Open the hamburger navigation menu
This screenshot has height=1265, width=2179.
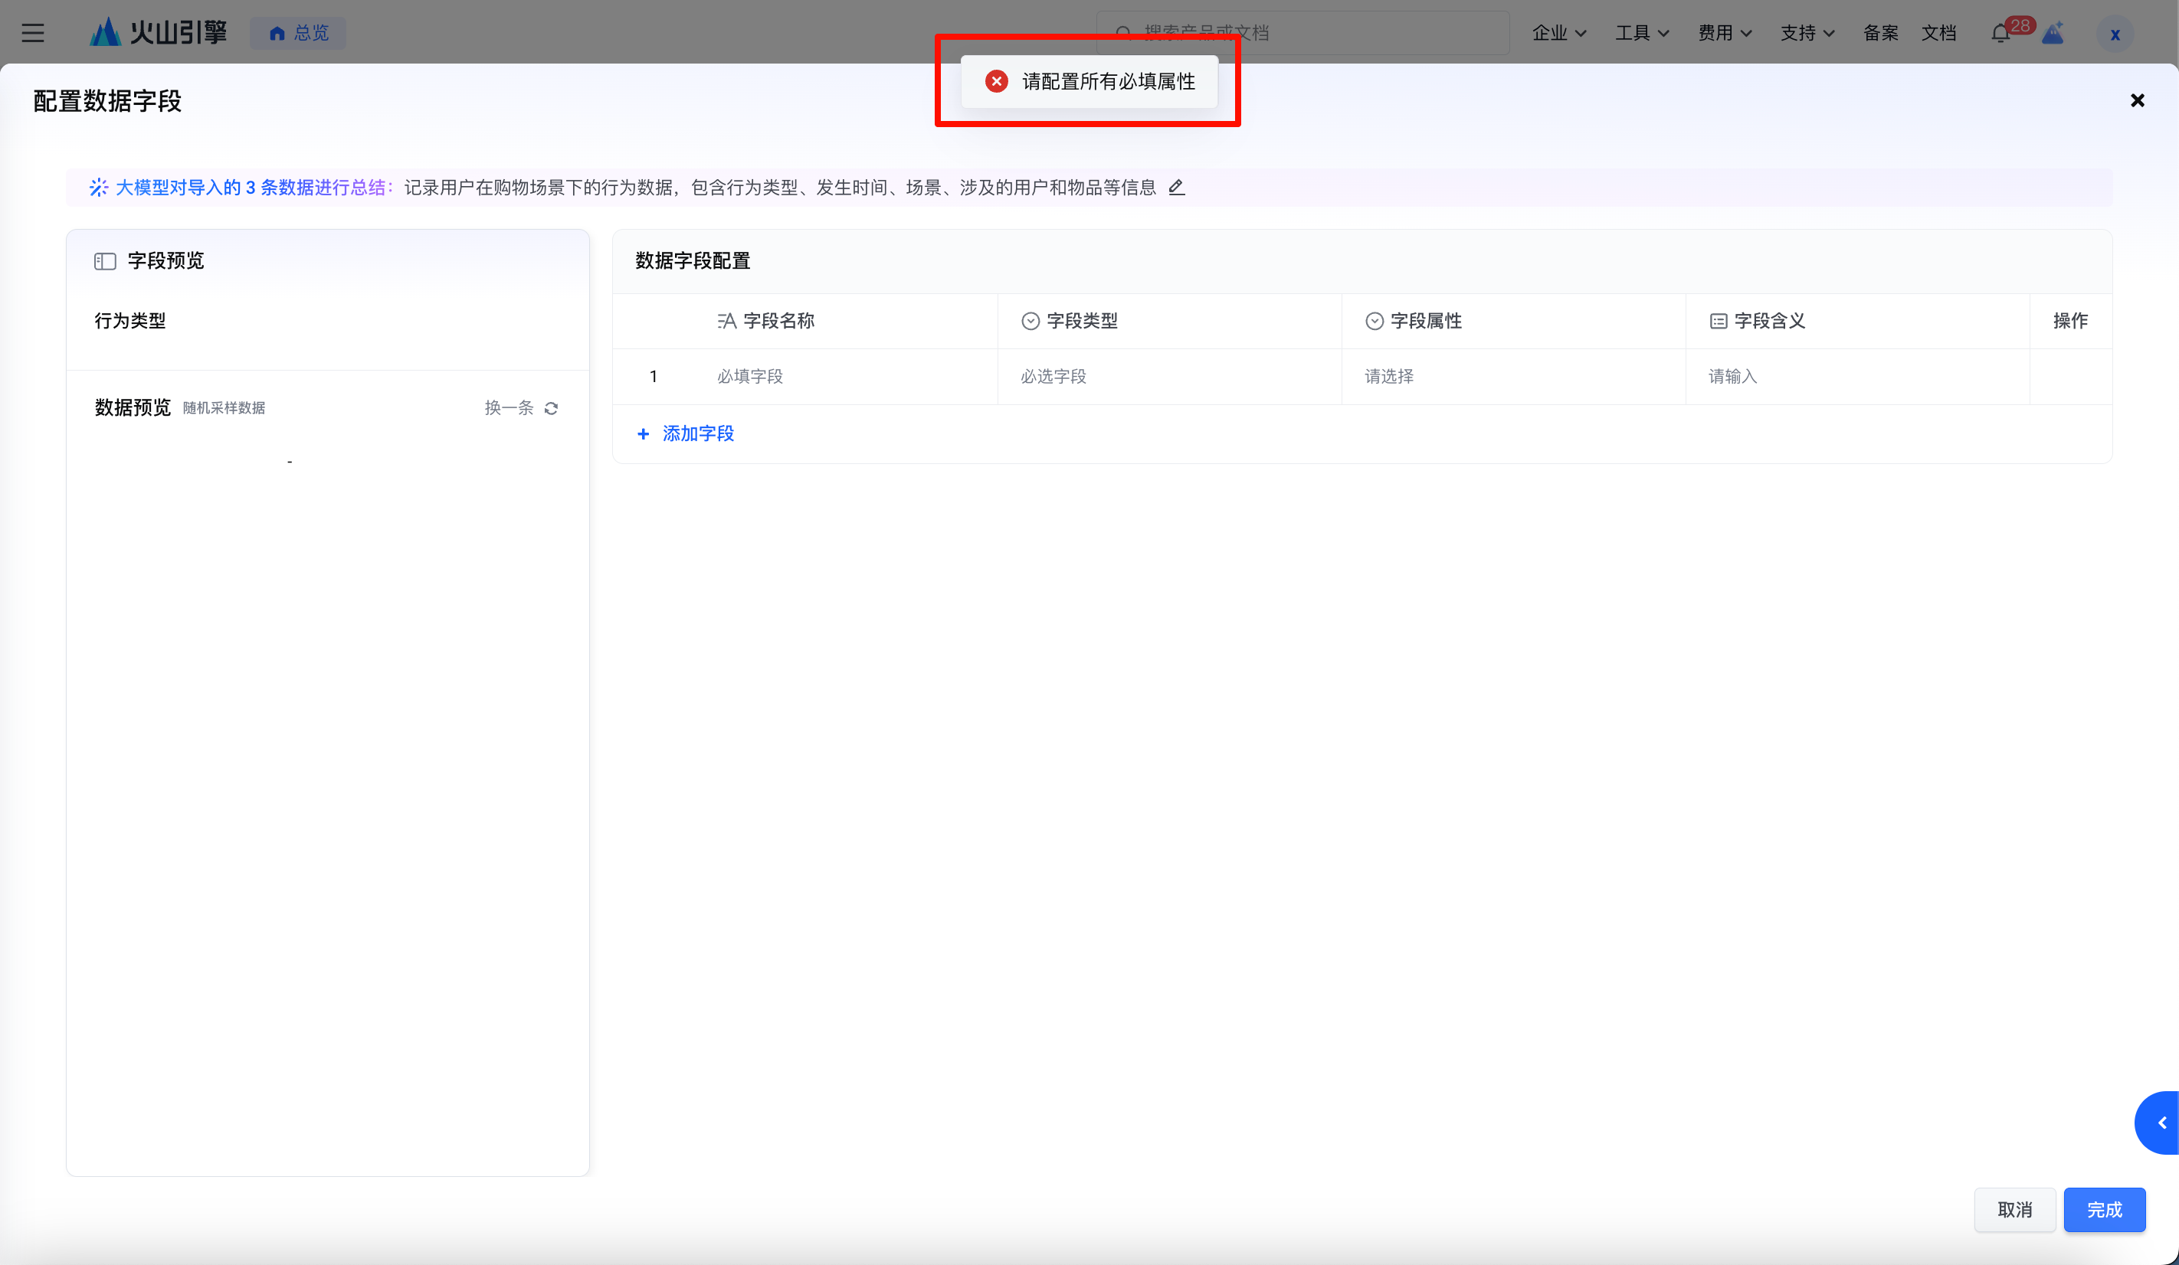tap(33, 33)
